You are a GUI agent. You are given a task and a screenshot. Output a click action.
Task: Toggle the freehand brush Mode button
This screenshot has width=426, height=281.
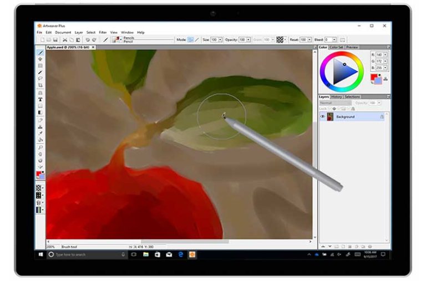pyautogui.click(x=190, y=40)
